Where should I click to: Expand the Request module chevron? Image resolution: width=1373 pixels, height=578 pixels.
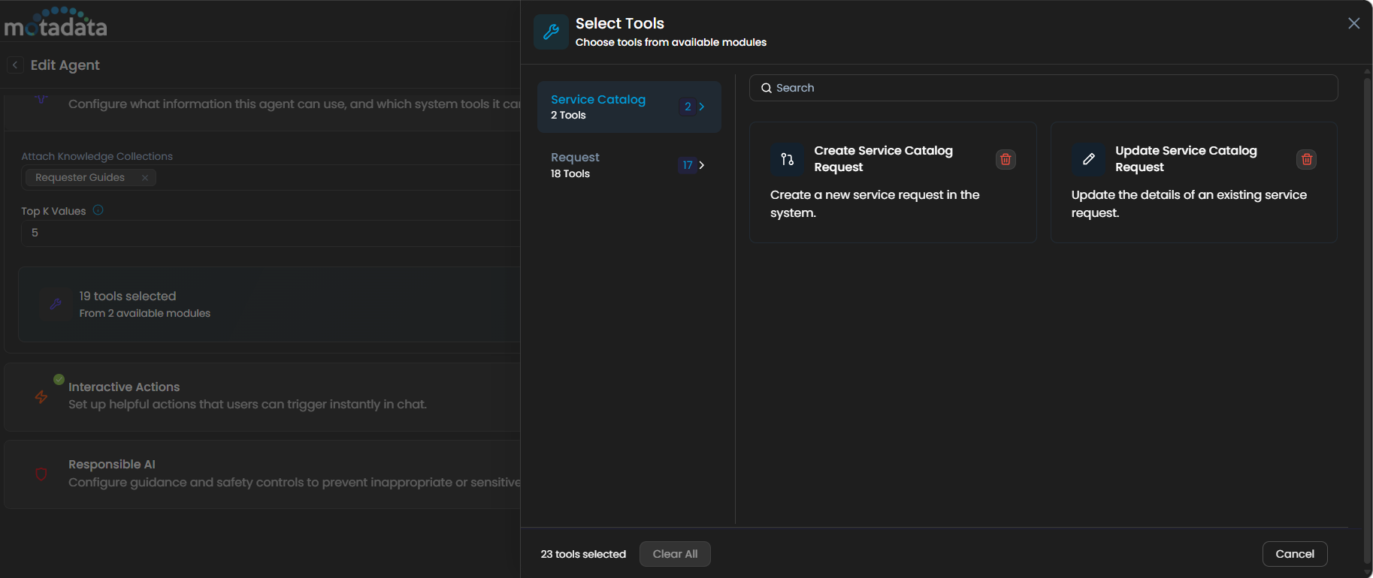pyautogui.click(x=702, y=165)
